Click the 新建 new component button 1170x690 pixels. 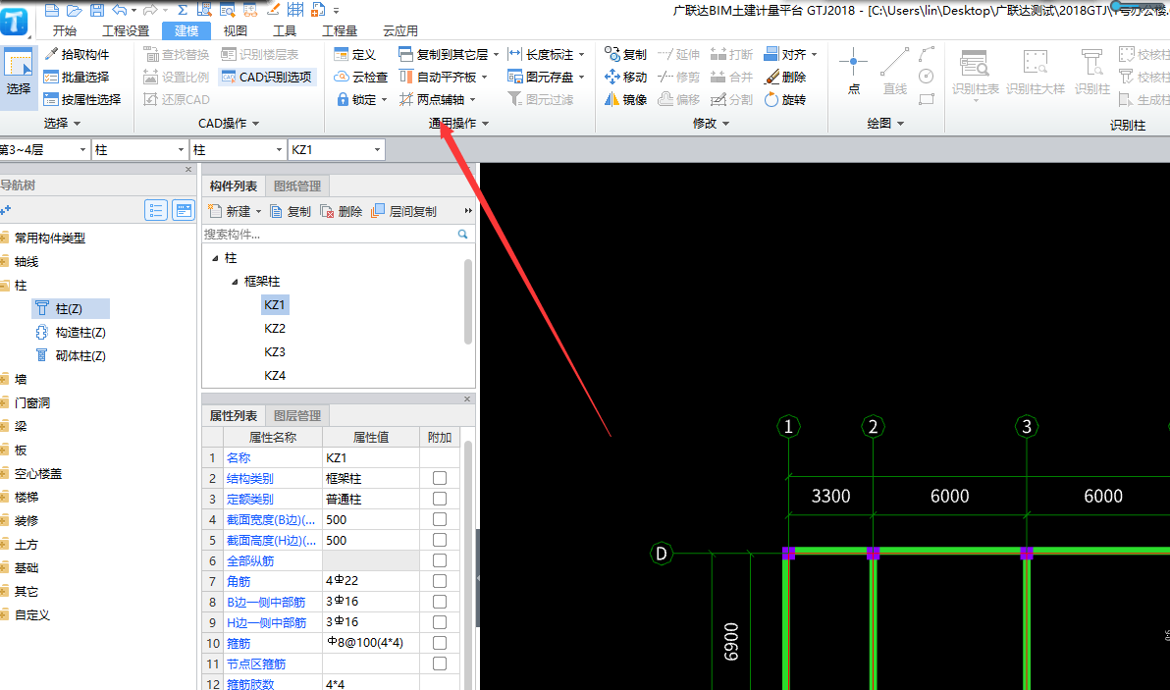[x=235, y=211]
